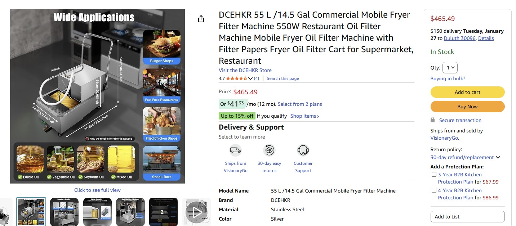Expand the 30-day refund/replacement return policy
Screen dimensions: 516x226
pos(498,157)
